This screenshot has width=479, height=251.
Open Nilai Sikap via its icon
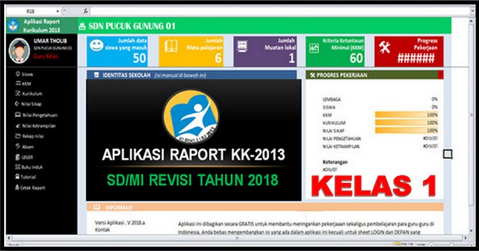tap(17, 104)
